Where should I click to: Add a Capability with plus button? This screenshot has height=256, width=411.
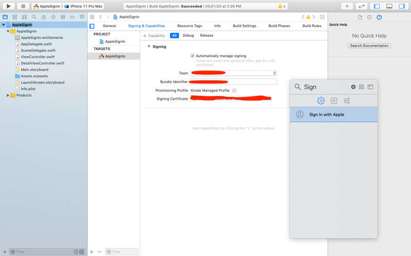tap(154, 36)
